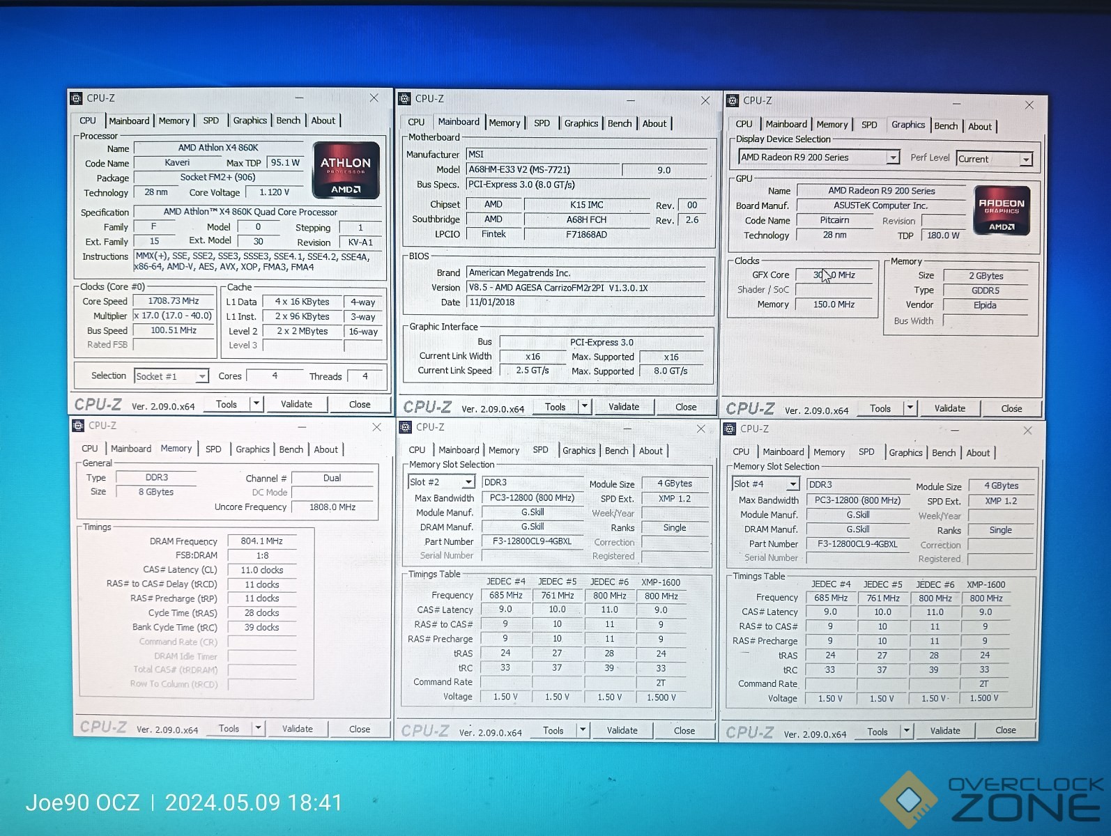
Task: Click the BIOS Version field V8.5
Action: tap(586, 288)
